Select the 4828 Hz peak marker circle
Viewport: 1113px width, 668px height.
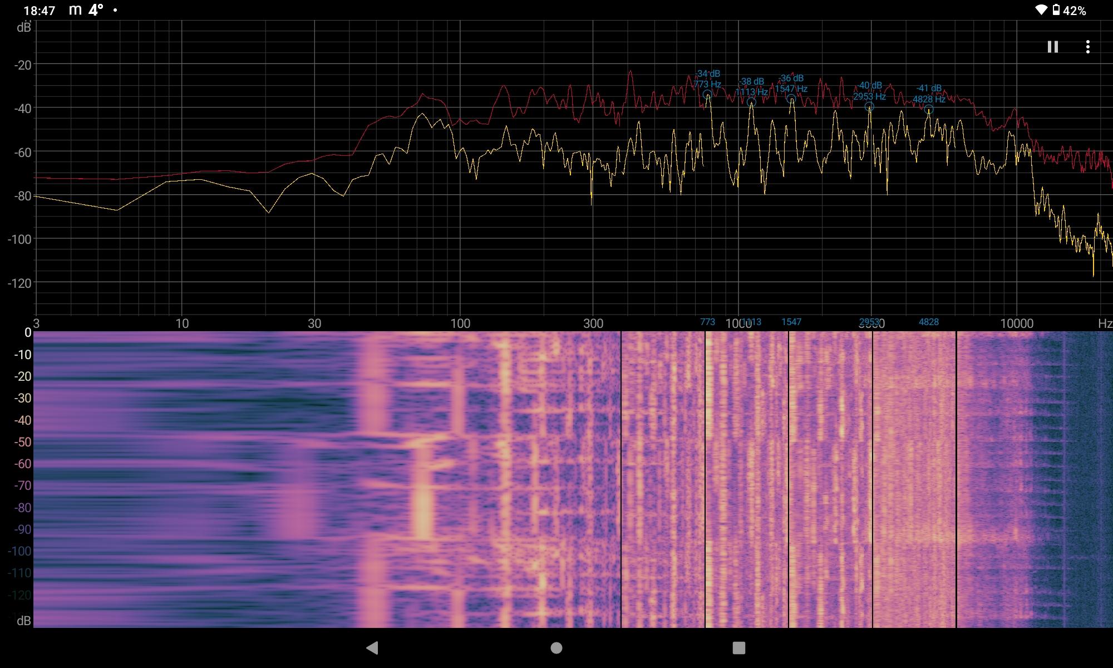[x=928, y=110]
